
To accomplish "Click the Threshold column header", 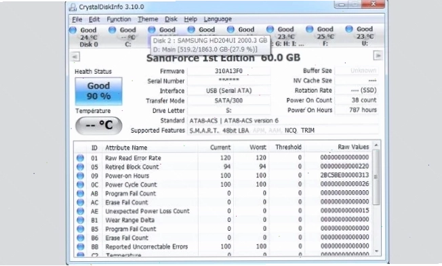I will (x=288, y=147).
